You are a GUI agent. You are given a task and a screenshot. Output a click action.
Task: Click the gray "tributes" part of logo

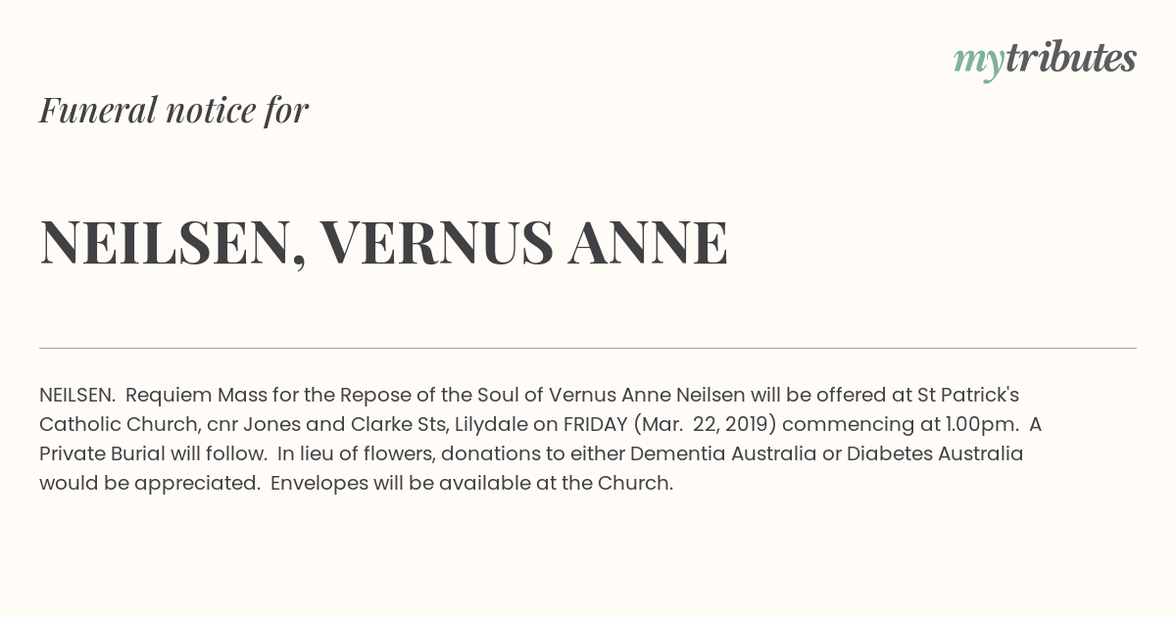(x=1070, y=58)
